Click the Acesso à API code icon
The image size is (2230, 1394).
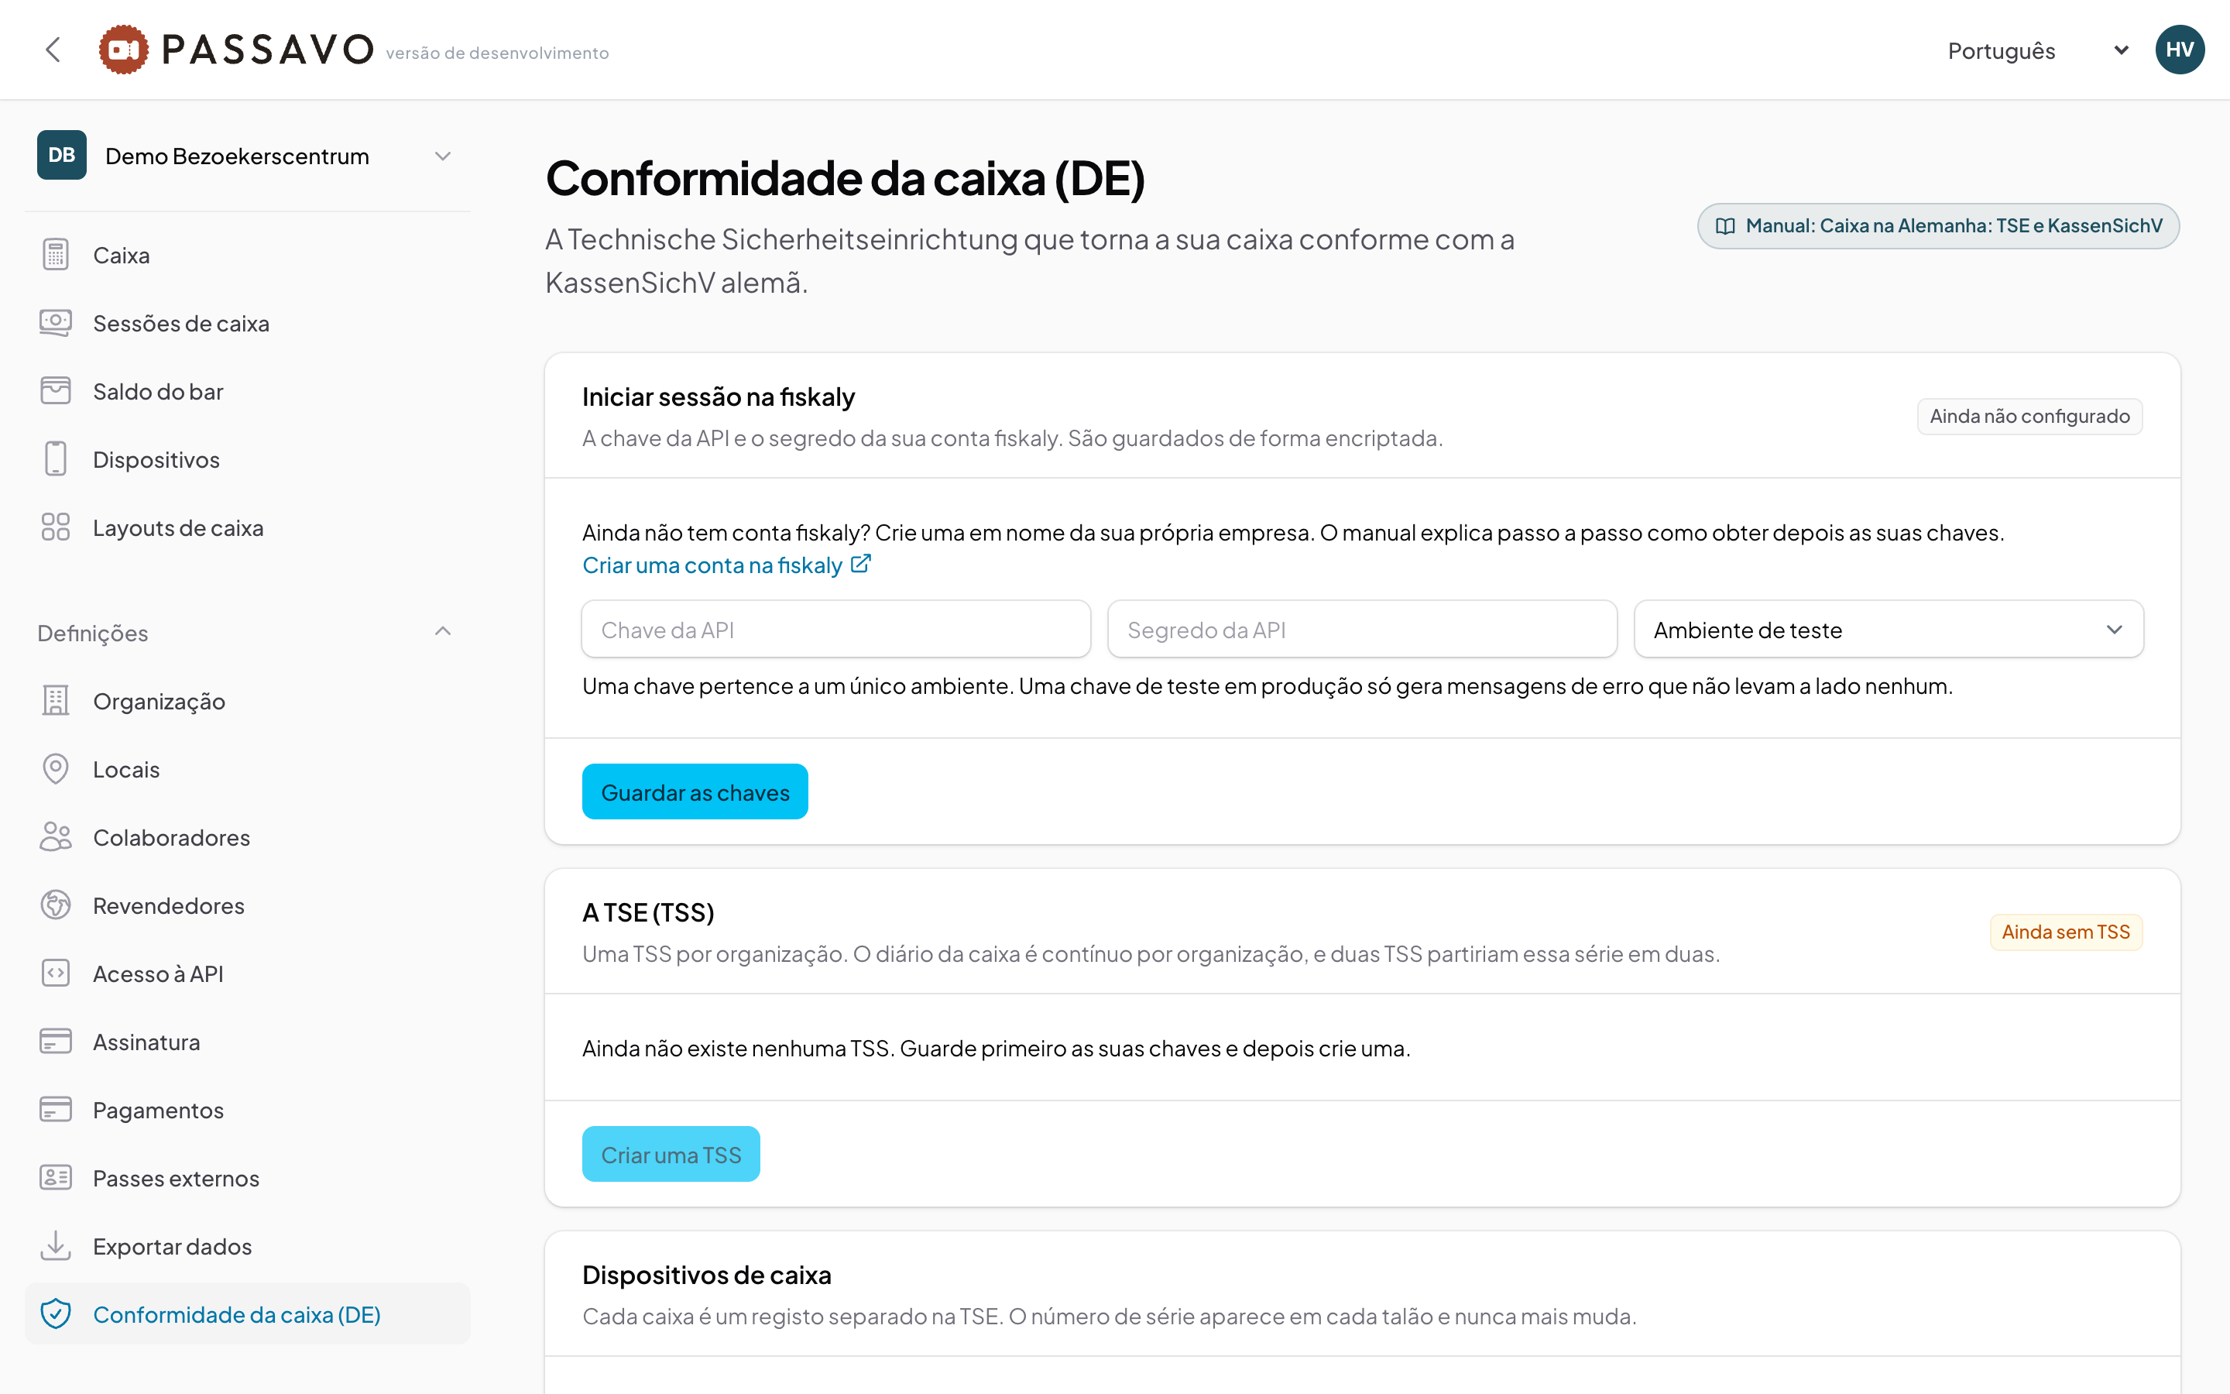click(55, 973)
